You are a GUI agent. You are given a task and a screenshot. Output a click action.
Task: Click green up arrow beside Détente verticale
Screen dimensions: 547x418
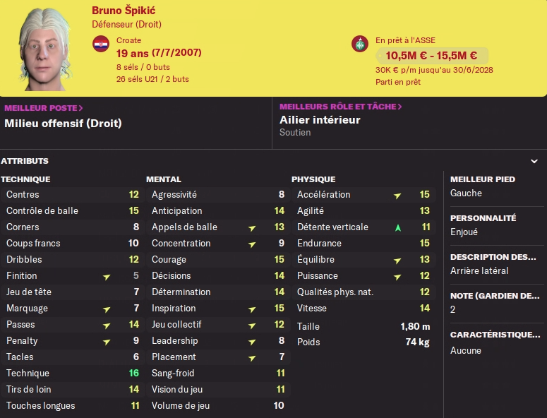[x=397, y=227]
